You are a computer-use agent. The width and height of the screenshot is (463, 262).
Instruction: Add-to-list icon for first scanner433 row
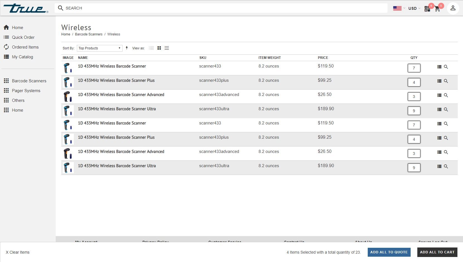(439, 67)
